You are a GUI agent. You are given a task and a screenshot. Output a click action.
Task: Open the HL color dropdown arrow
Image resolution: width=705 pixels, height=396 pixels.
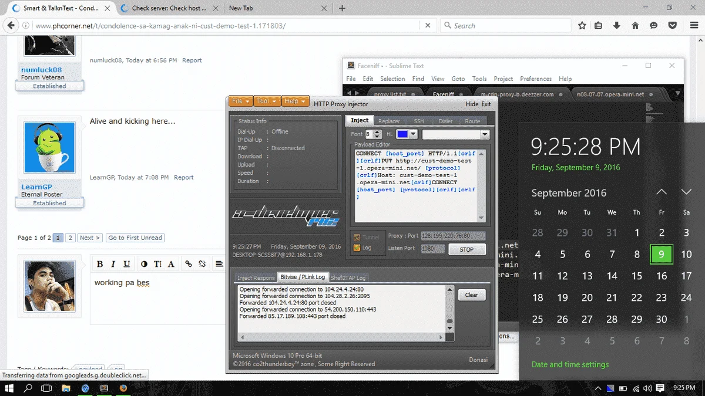tap(413, 134)
